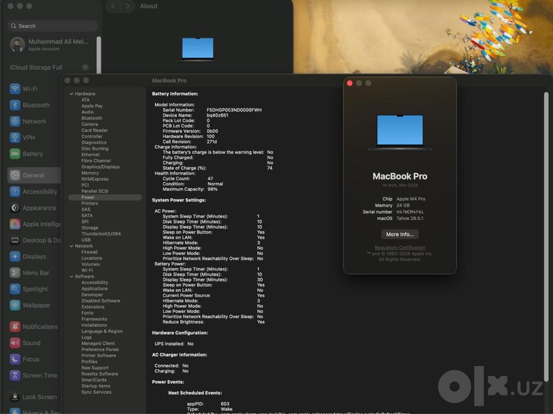Image resolution: width=553 pixels, height=414 pixels.
Task: Open Apple Intelligence icon in sidebar
Action: click(15, 224)
